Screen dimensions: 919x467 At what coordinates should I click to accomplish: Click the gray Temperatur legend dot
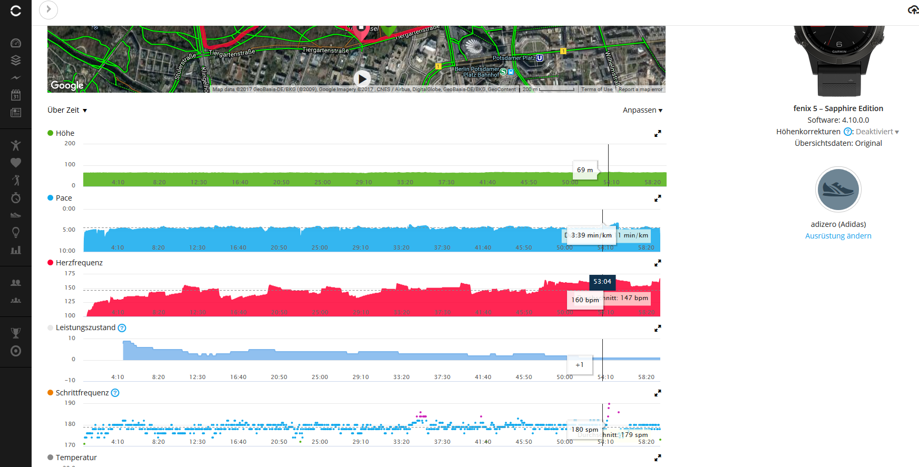point(51,458)
